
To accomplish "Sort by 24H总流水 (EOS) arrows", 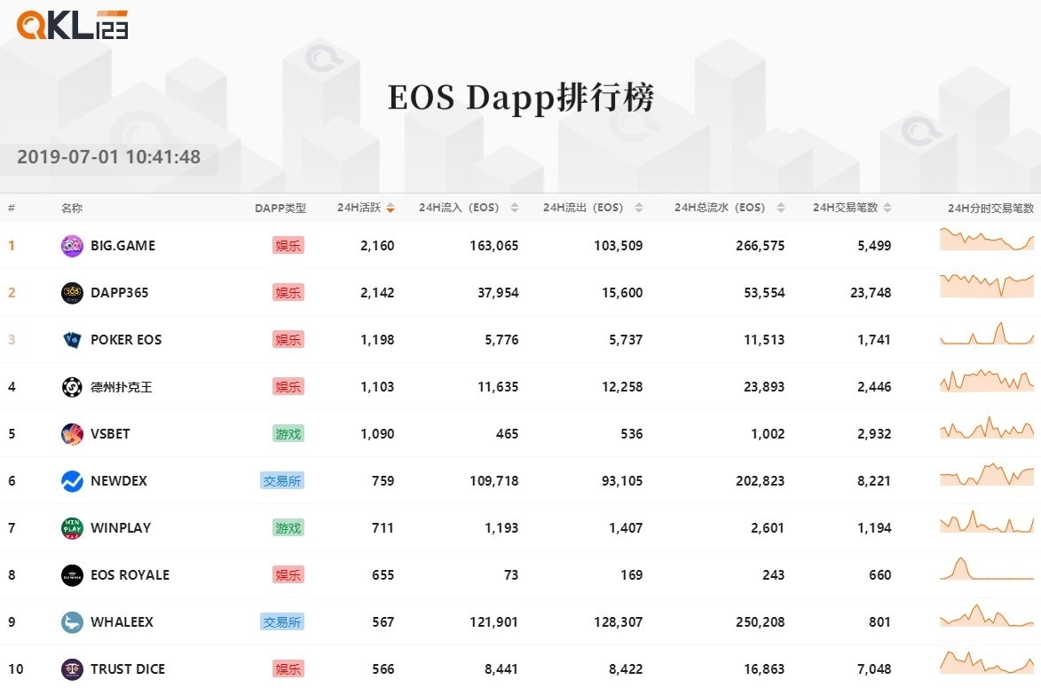I will [781, 208].
